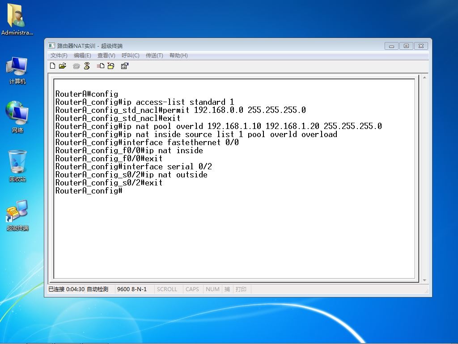Click the window title 路由器NAT实训 - 超级终端

[x=89, y=46]
